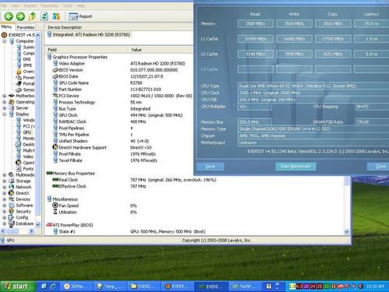Select the Portable Computer laptop icon
The height and width of the screenshot is (292, 389).
coord(19,83)
